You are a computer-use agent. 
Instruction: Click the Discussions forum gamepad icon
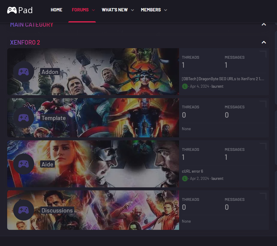[x=23, y=210]
